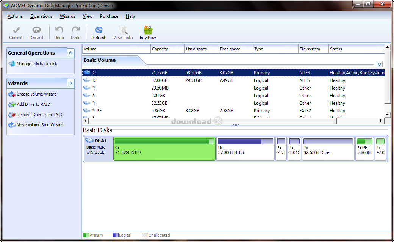Select the 32.53GB Other partition block

tap(328, 149)
